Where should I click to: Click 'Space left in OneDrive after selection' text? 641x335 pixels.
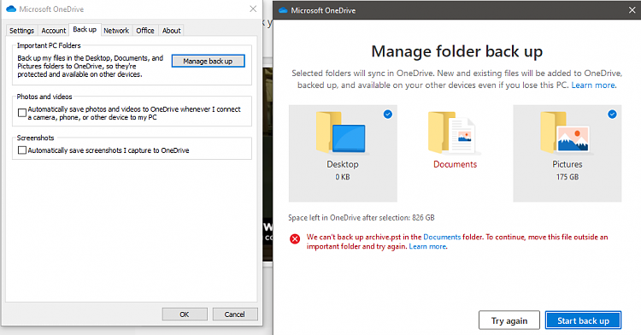362,218
